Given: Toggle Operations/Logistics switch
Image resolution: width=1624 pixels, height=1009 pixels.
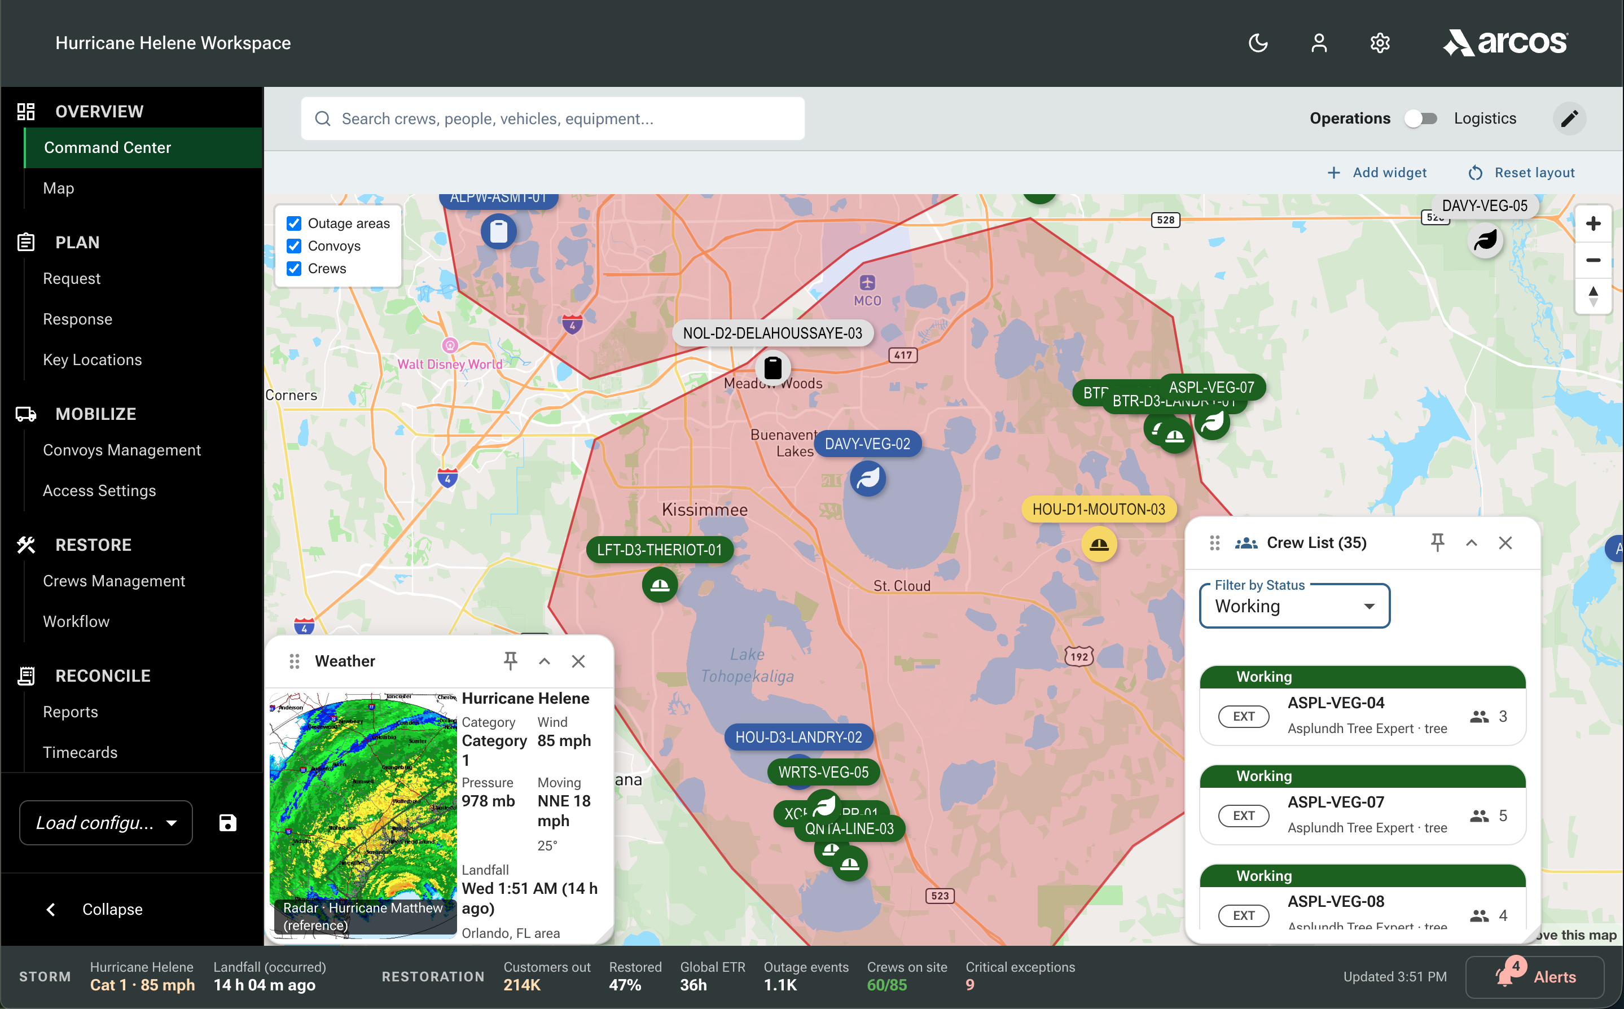Looking at the screenshot, I should tap(1421, 119).
